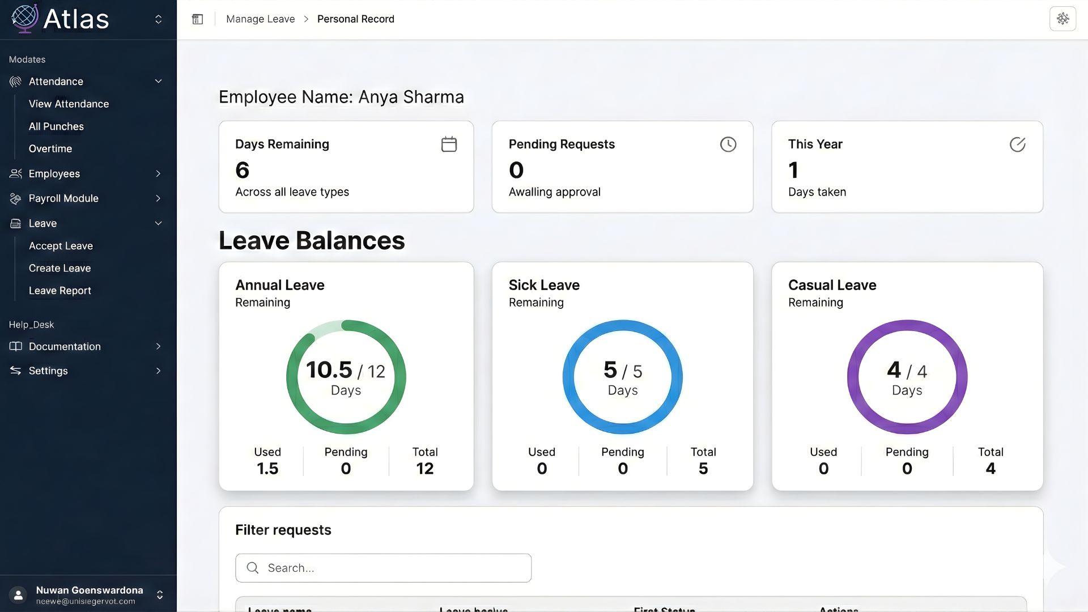This screenshot has width=1088, height=612.
Task: Open Overtime page
Action: point(50,148)
